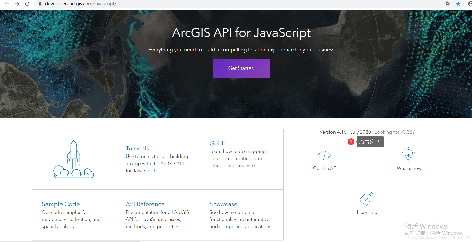
Task: Open the translate page icon
Action: point(448,4)
